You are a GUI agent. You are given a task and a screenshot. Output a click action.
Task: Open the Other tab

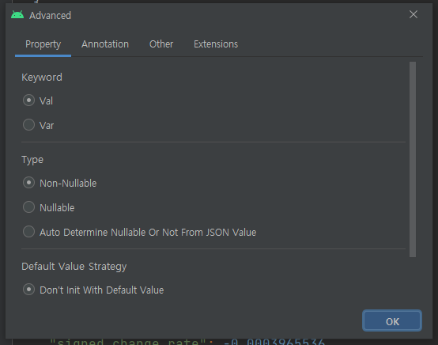pyautogui.click(x=161, y=44)
